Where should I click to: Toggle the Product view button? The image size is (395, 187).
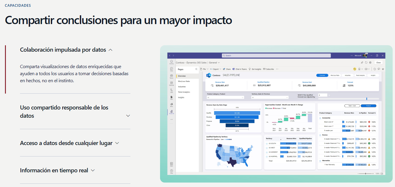pos(368,106)
